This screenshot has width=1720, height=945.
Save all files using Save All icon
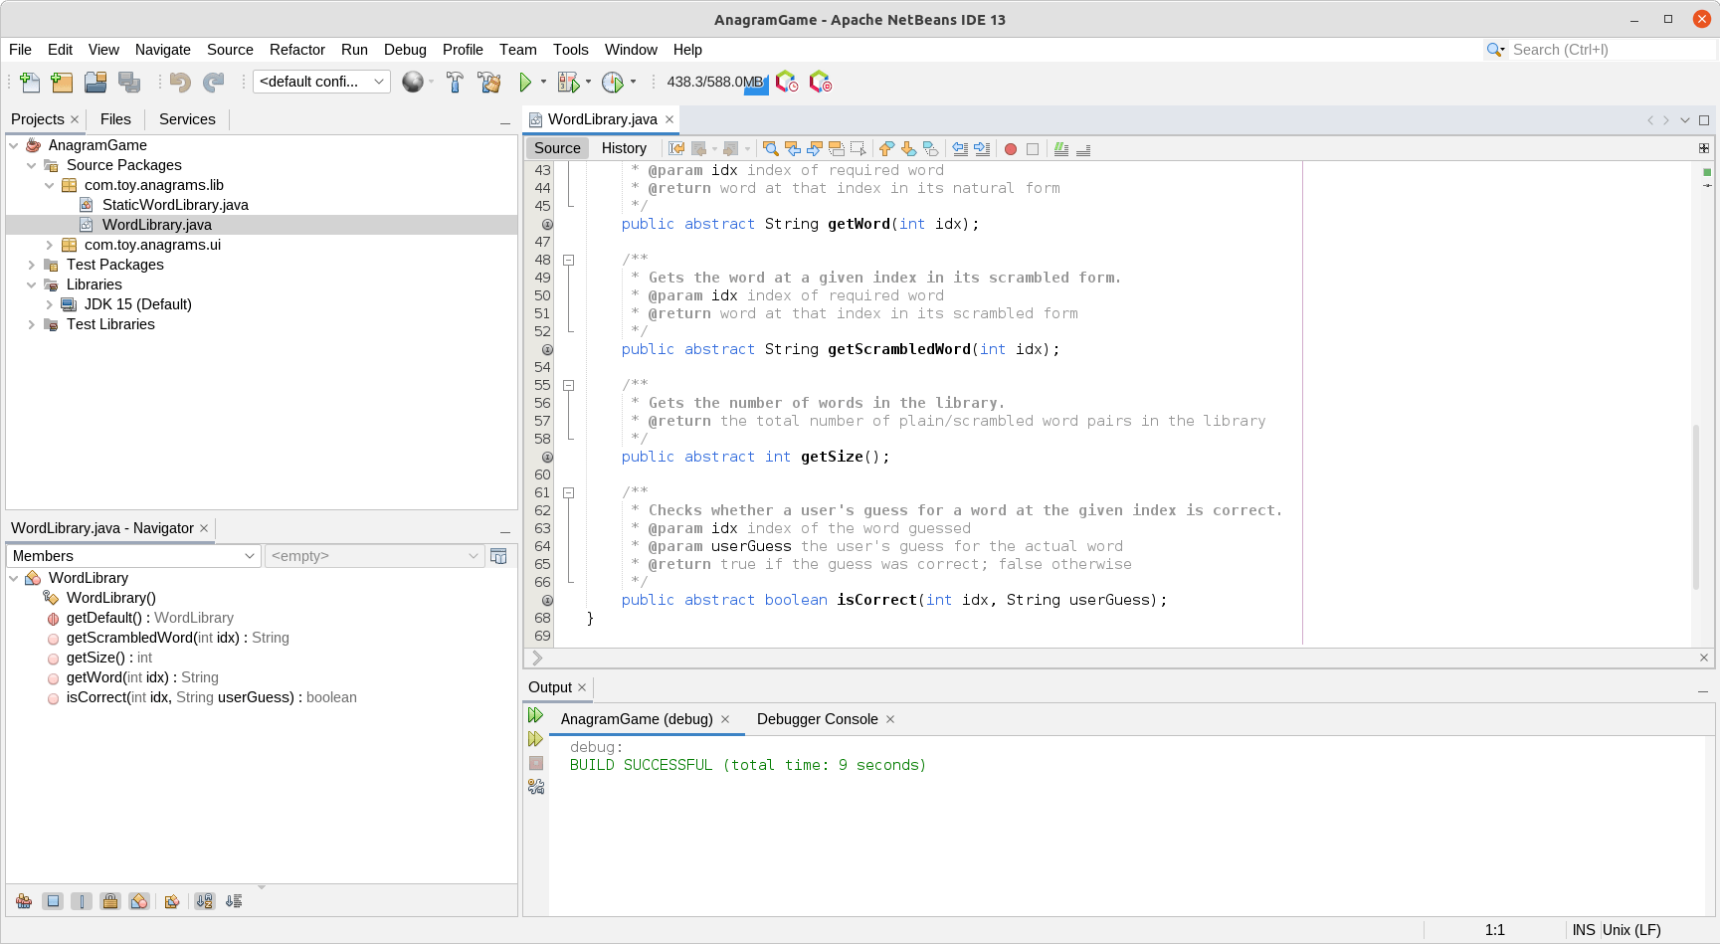click(x=130, y=82)
